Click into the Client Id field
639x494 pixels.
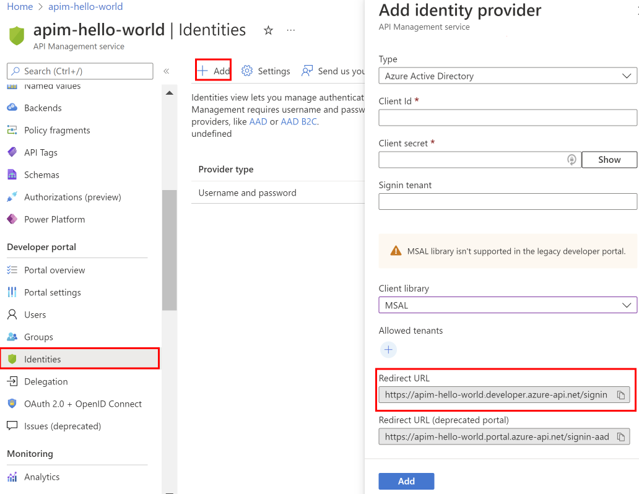click(x=508, y=118)
